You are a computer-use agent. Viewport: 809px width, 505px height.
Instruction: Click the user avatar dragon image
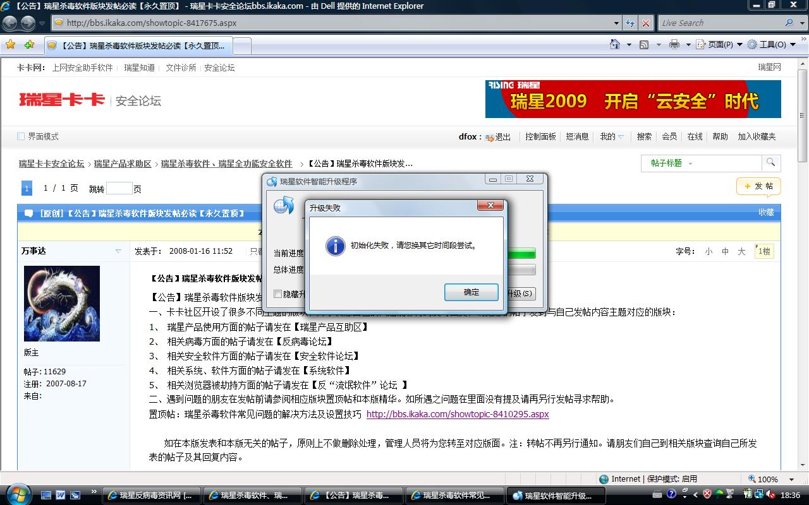(x=62, y=304)
